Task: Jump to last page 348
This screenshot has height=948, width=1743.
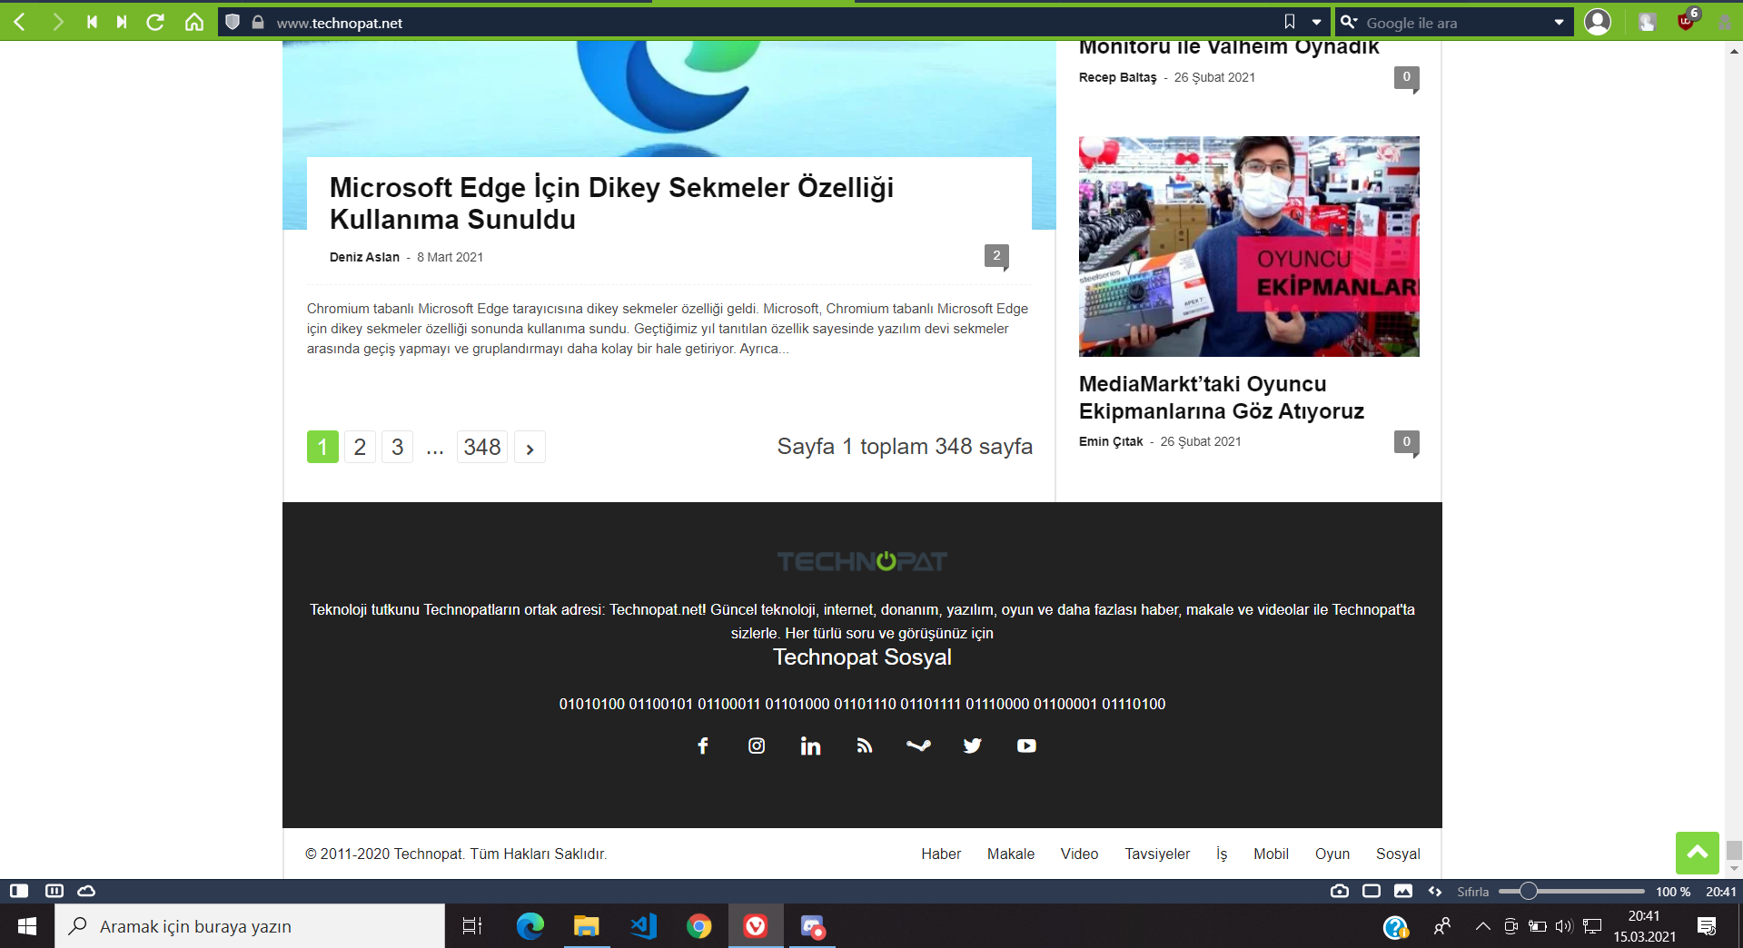Action: pyautogui.click(x=482, y=447)
